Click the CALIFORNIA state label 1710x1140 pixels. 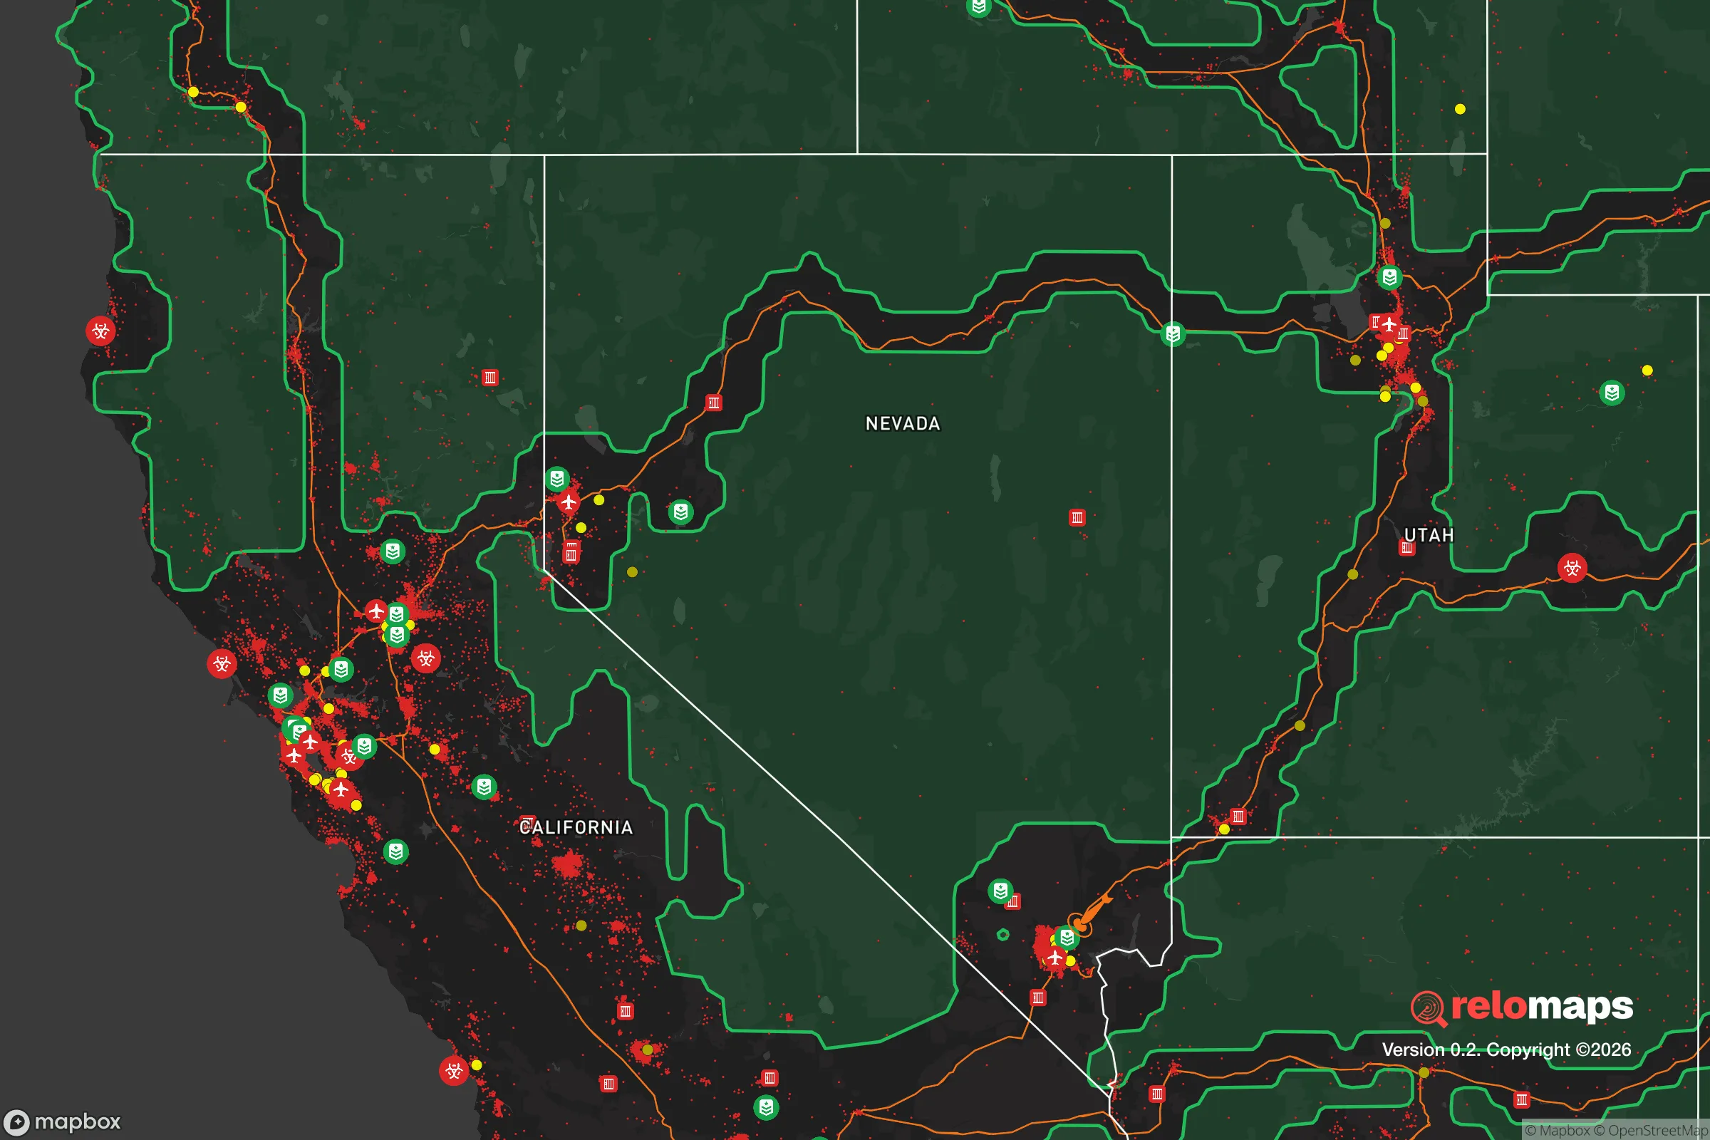[x=576, y=827]
